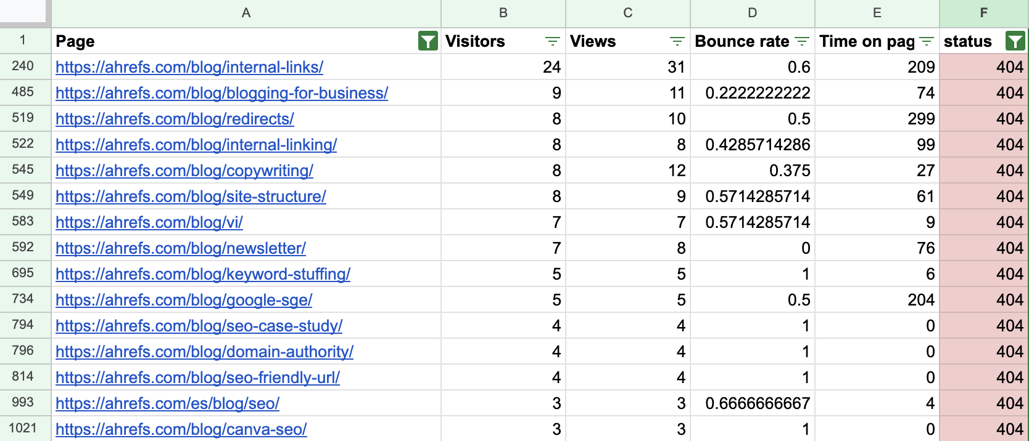The image size is (1029, 441).
Task: Click the green filter icon in the status column
Action: point(1015,41)
